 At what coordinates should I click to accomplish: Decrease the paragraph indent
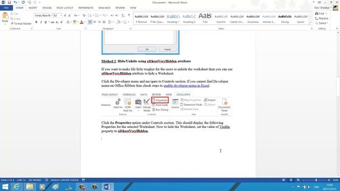(x=112, y=15)
